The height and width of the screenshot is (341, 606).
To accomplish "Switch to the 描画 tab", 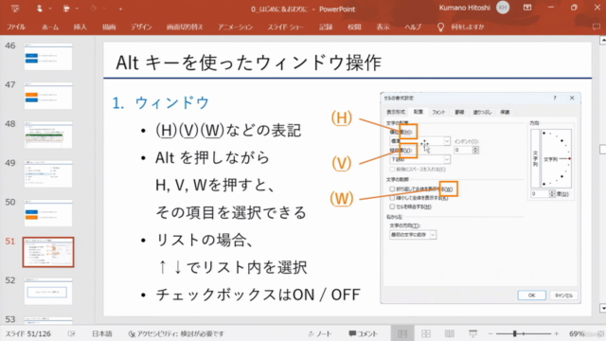I will [109, 27].
